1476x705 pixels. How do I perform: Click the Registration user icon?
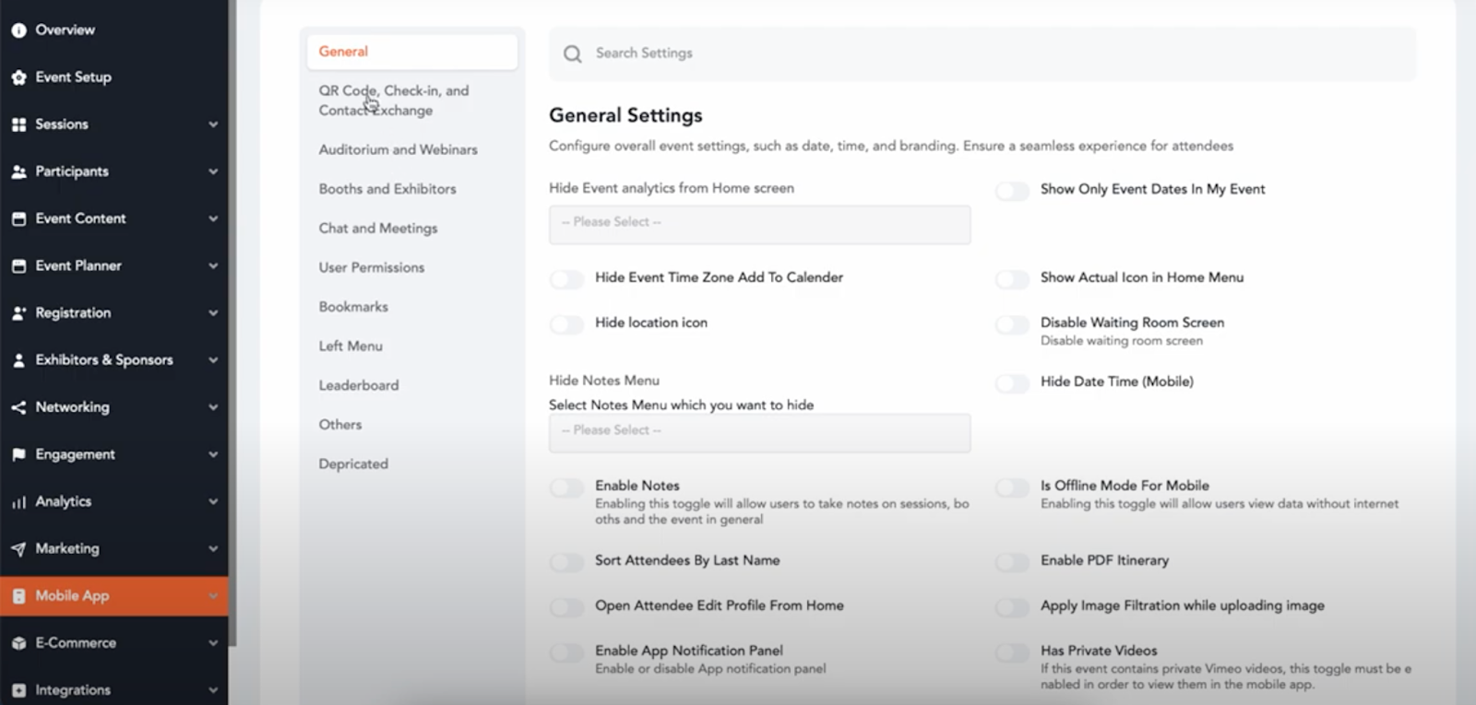click(18, 313)
